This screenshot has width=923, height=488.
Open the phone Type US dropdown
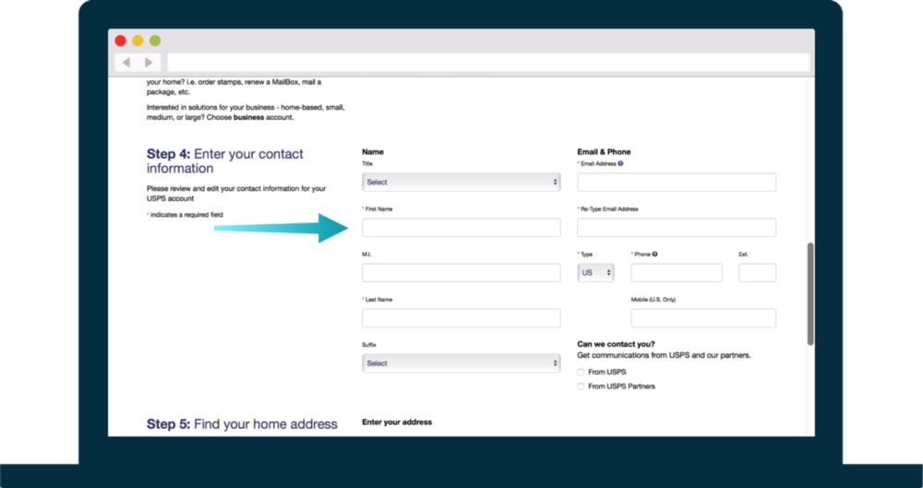(595, 273)
